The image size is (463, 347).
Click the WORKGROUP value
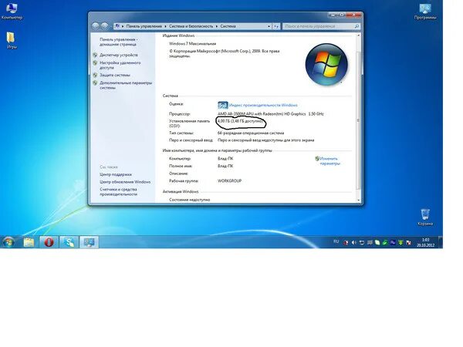(x=229, y=181)
